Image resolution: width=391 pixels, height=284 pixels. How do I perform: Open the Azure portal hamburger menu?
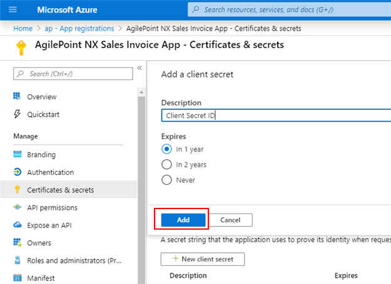[13, 10]
